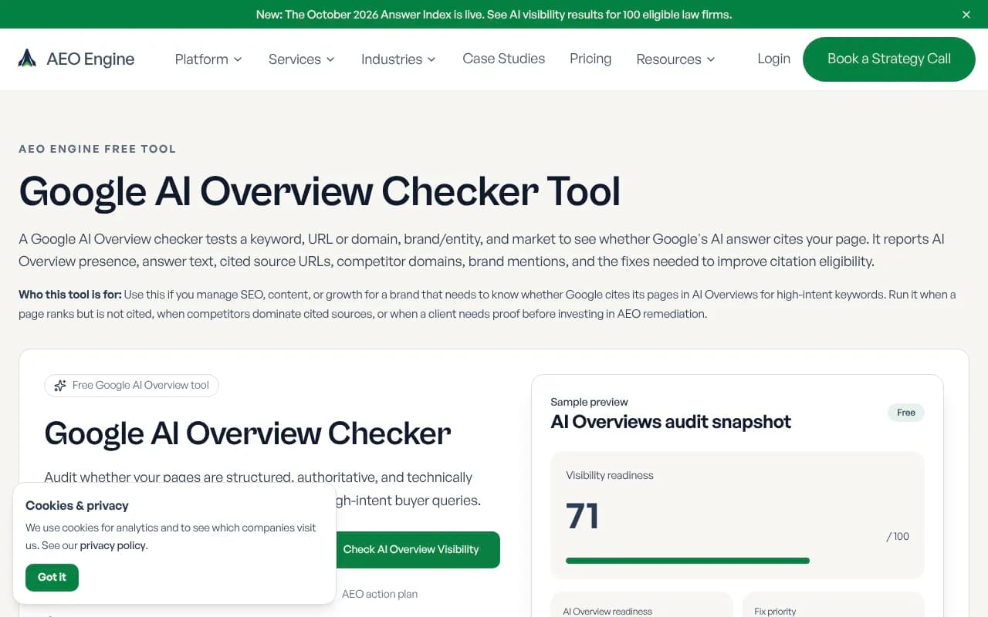Click the "AEO action plan" text

pos(380,594)
